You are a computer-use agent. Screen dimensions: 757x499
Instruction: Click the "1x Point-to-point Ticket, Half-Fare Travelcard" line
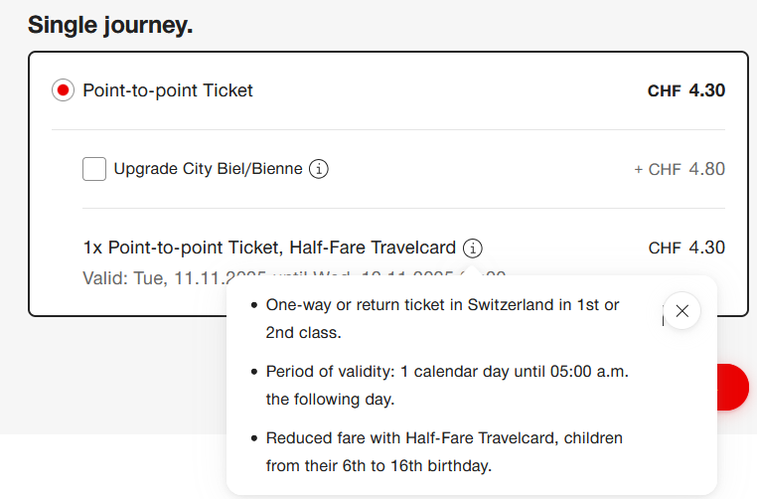pyautogui.click(x=269, y=248)
